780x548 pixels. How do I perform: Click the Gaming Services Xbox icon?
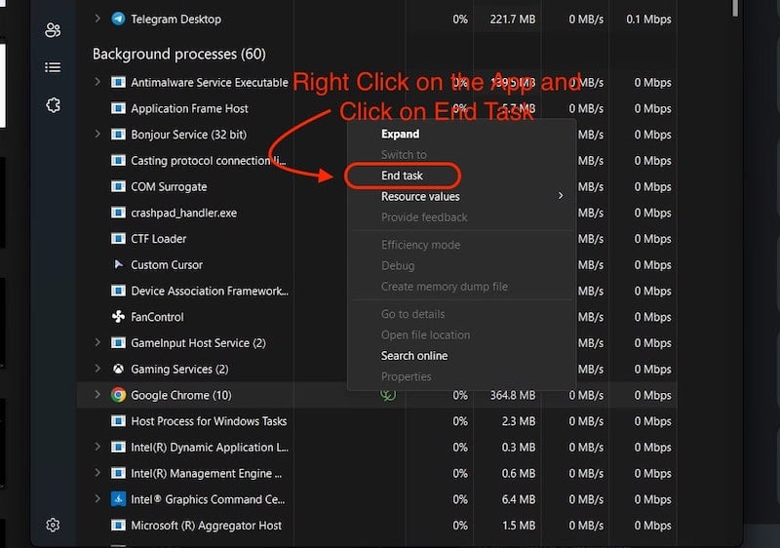pos(118,369)
